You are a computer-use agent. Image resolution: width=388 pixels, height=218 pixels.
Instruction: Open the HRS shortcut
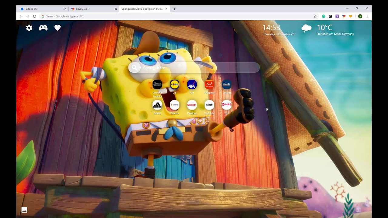click(227, 105)
